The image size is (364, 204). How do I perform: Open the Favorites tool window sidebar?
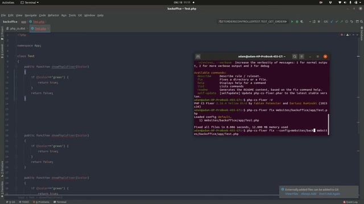(2, 189)
